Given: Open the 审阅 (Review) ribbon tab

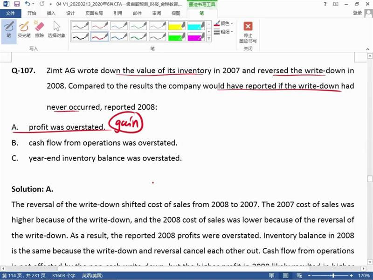Looking at the screenshot, I should click(x=156, y=14).
